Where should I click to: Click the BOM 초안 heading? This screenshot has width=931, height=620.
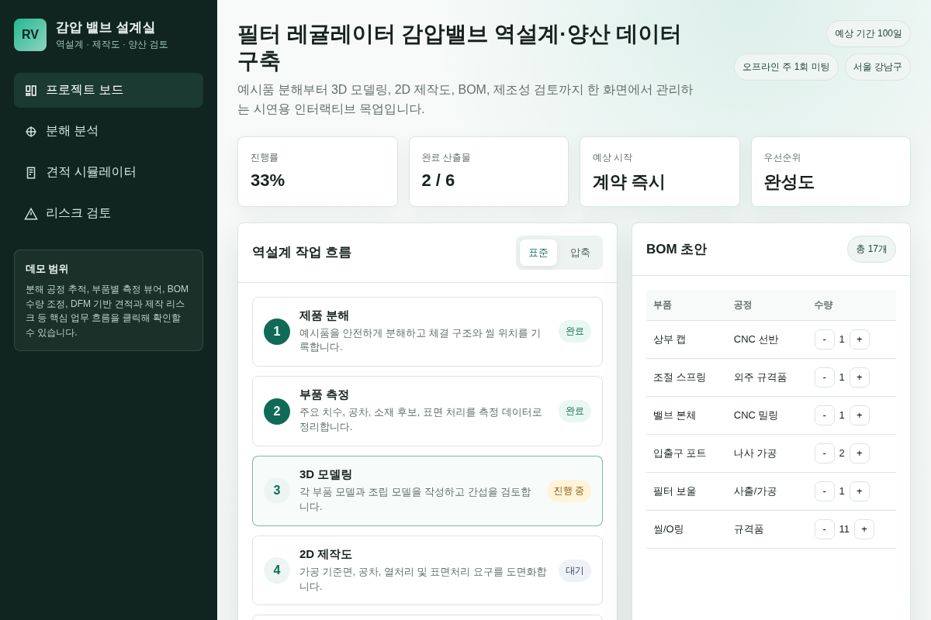click(x=677, y=250)
